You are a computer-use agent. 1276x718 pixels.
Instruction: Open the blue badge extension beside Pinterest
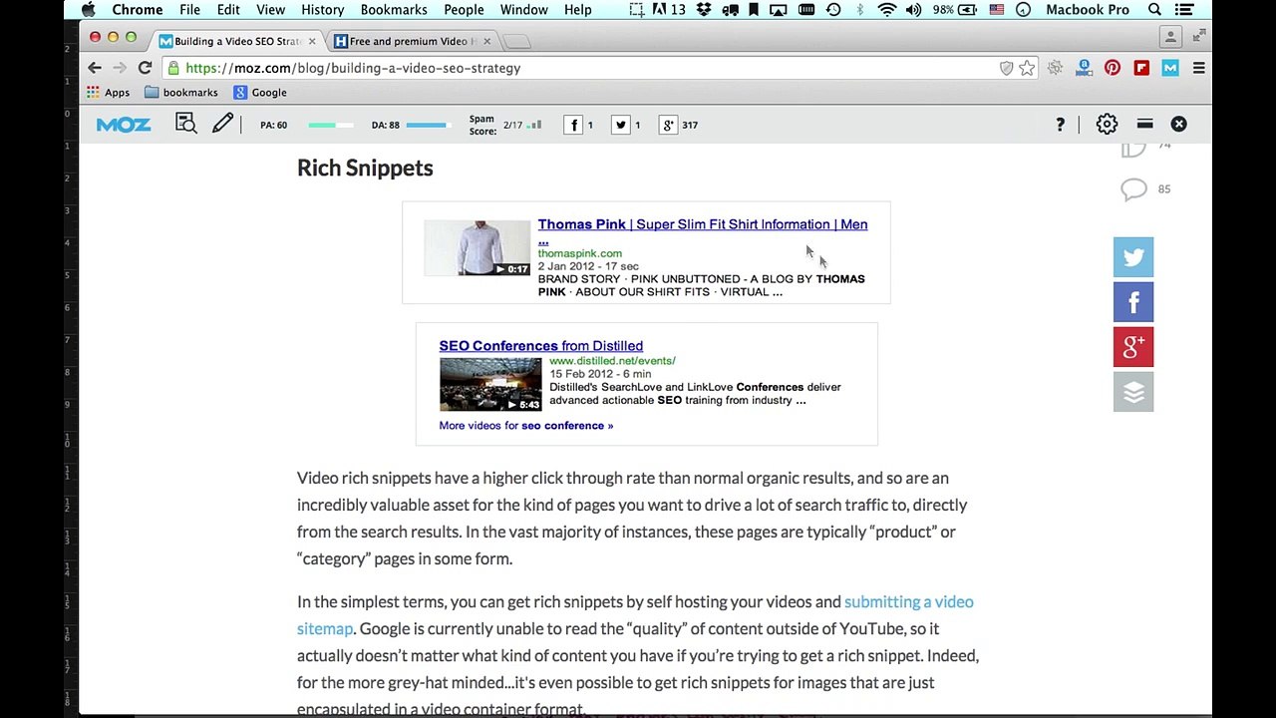1084,68
